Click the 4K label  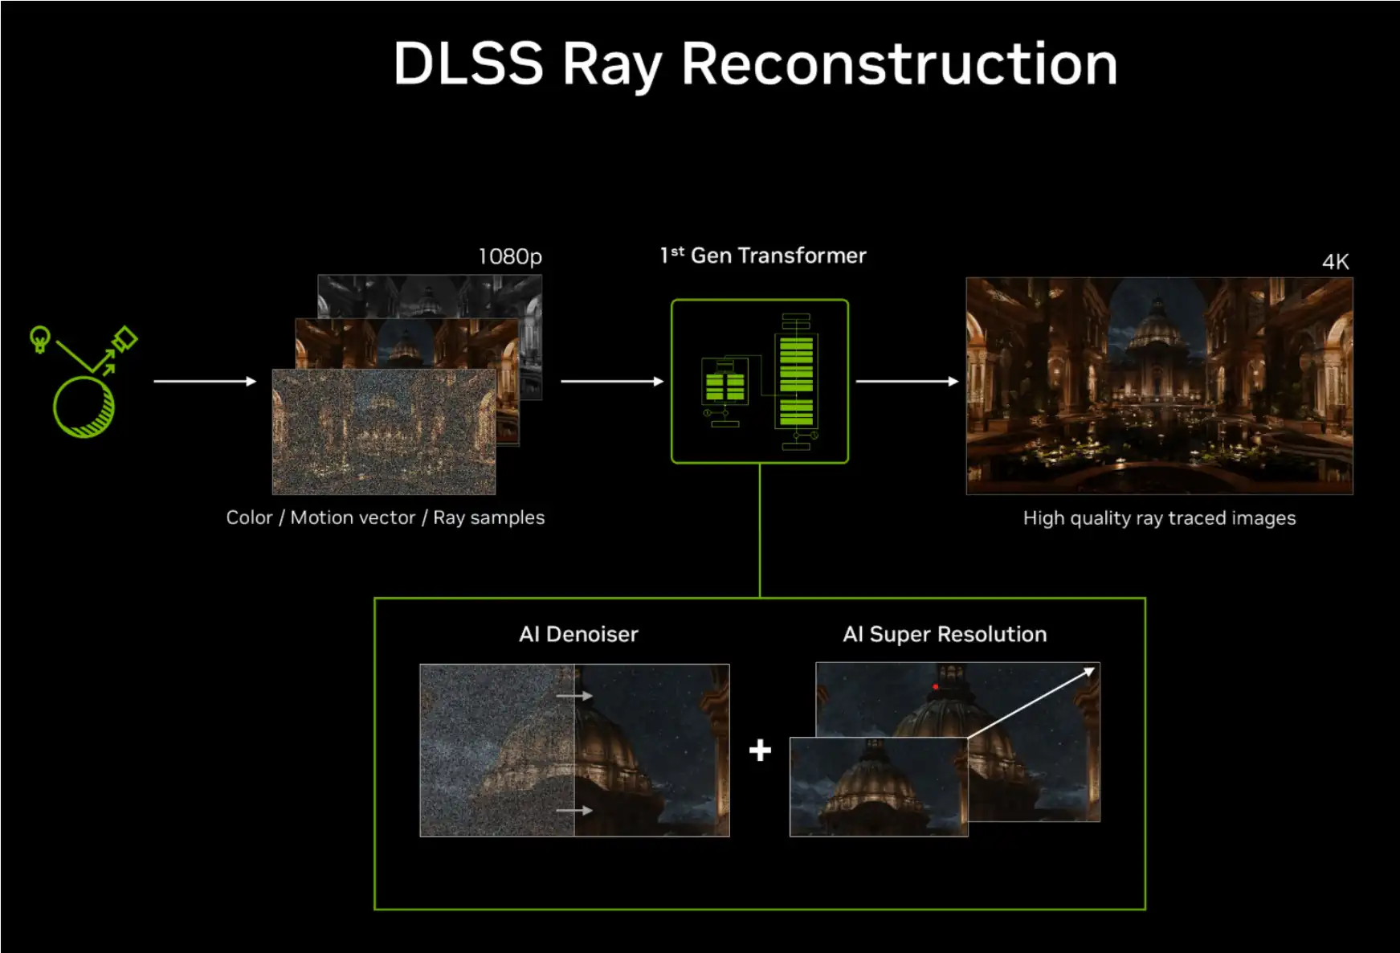pyautogui.click(x=1336, y=262)
